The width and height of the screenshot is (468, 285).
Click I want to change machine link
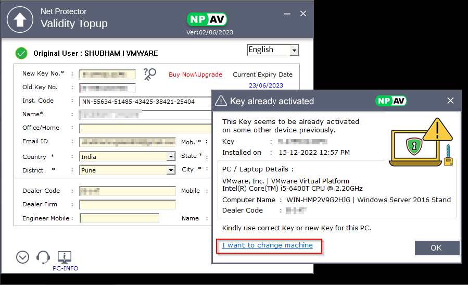tap(268, 245)
